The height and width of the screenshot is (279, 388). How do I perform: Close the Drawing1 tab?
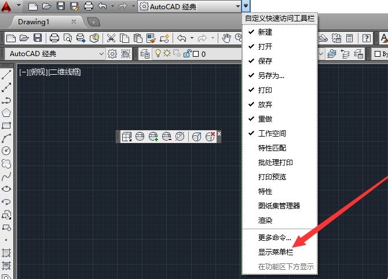(74, 22)
